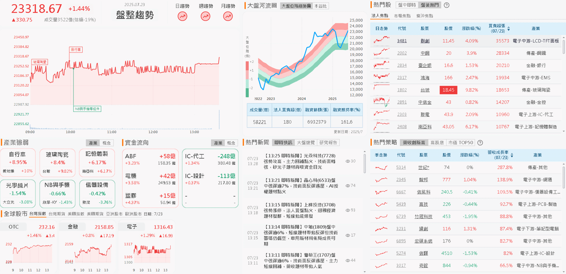The height and width of the screenshot is (274, 566).
Task: Click the 聯電 daily trend sparkline
Action: (382, 114)
